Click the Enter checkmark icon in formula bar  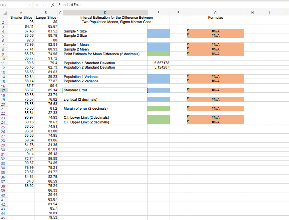[x=45, y=5]
